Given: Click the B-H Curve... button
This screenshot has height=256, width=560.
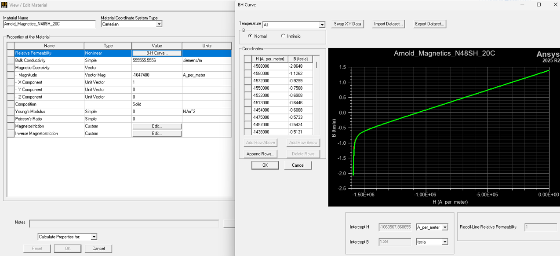Looking at the screenshot, I should tap(157, 53).
